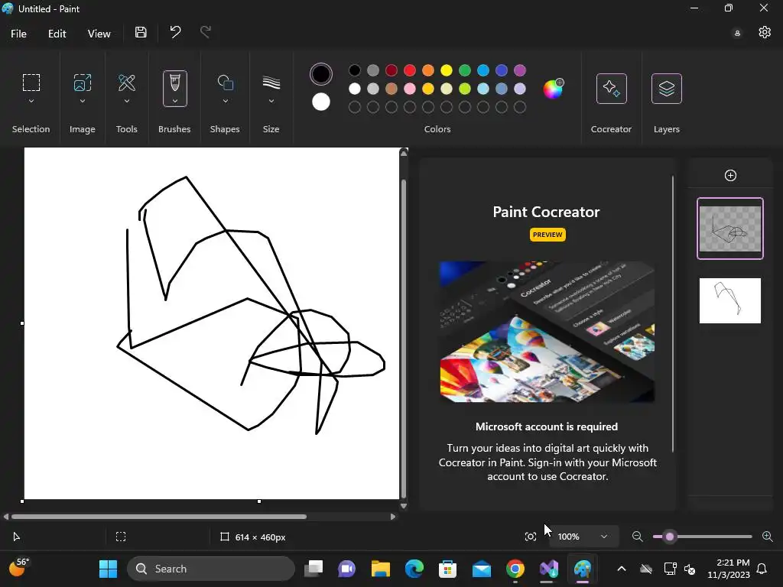
Task: Pick the yellow color swatch
Action: pyautogui.click(x=447, y=70)
